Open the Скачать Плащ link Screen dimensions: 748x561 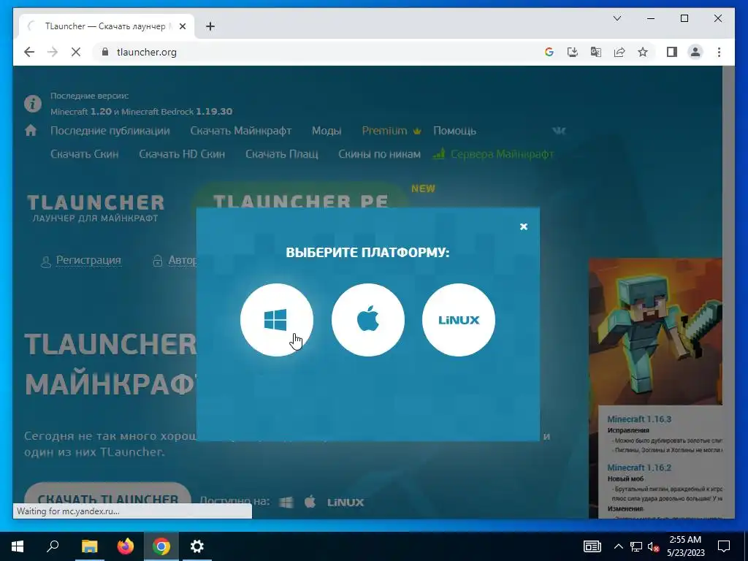[281, 154]
